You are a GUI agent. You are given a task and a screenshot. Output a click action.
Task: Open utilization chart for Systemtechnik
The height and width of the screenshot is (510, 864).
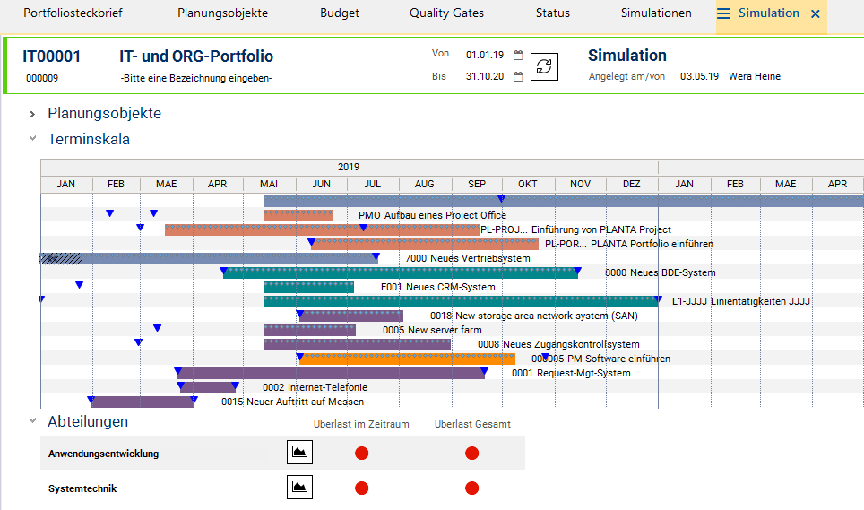(299, 488)
